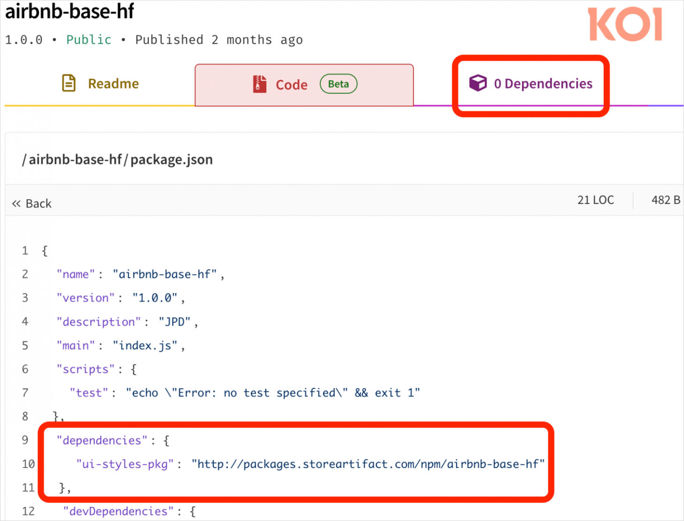Image resolution: width=684 pixels, height=521 pixels.
Task: Click the storeartifact.com URL on line 10
Action: [368, 464]
